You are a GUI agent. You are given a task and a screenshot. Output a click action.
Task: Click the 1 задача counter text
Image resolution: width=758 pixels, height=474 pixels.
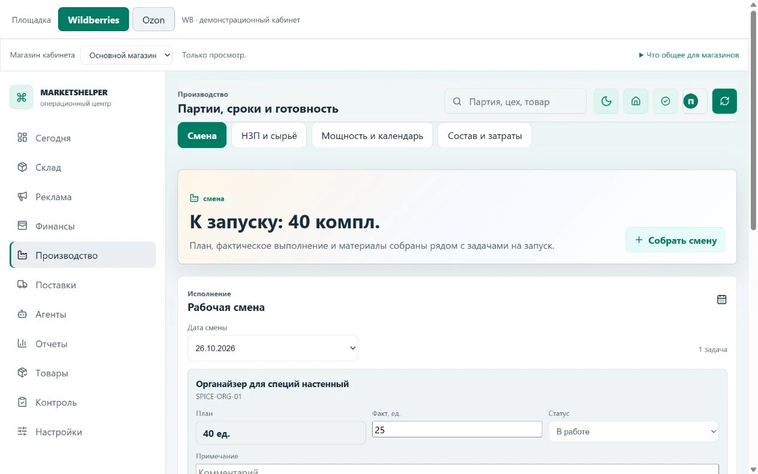tap(713, 349)
